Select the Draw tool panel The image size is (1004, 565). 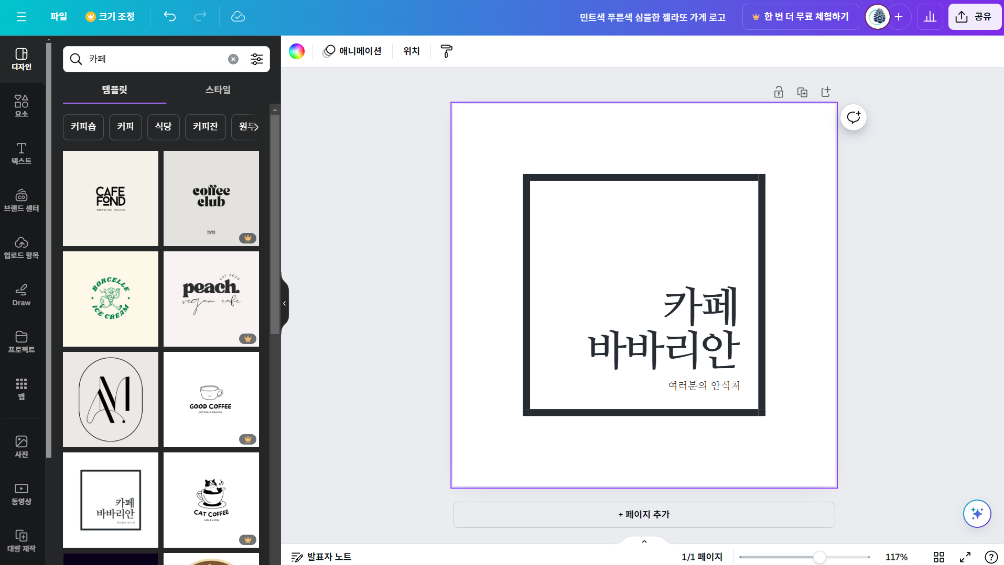(21, 295)
